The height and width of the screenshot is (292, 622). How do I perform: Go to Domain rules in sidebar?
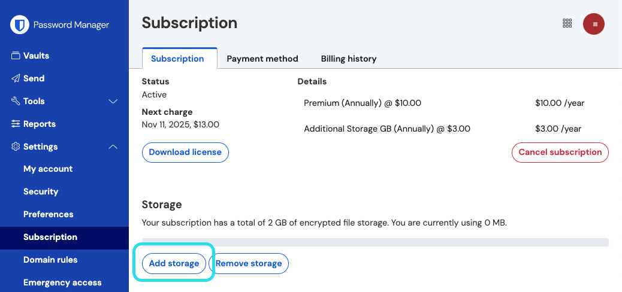[x=50, y=260]
